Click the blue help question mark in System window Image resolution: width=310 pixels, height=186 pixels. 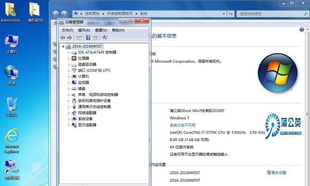(302, 30)
